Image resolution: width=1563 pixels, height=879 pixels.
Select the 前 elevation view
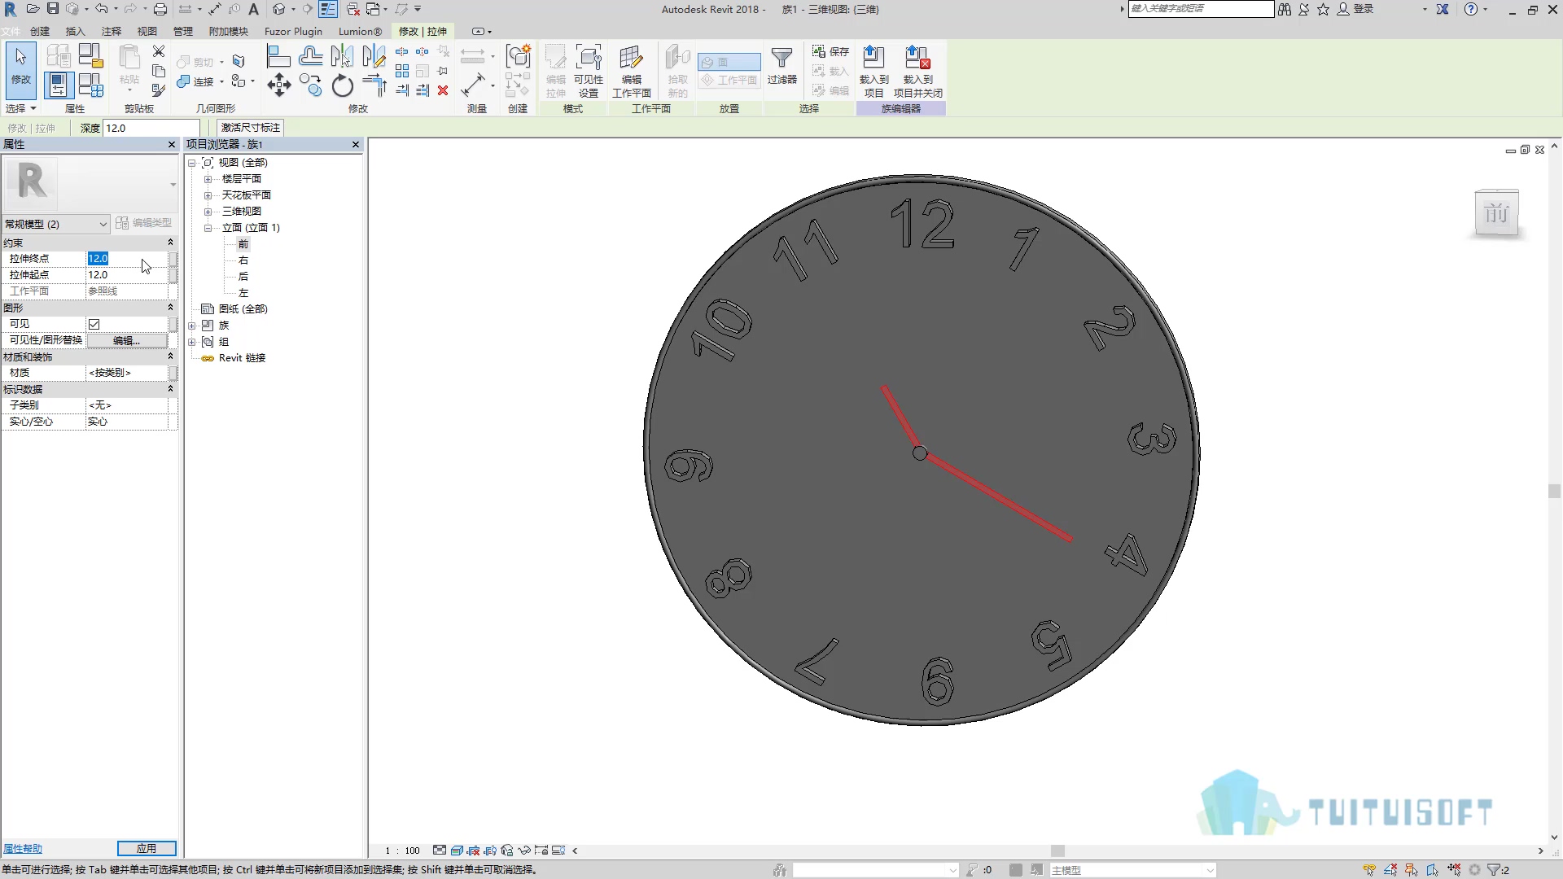(243, 244)
